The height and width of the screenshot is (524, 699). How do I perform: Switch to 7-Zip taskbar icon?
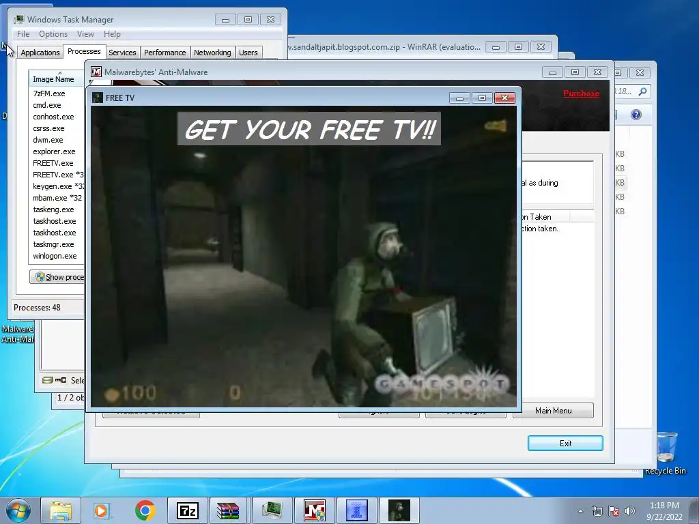click(x=187, y=510)
